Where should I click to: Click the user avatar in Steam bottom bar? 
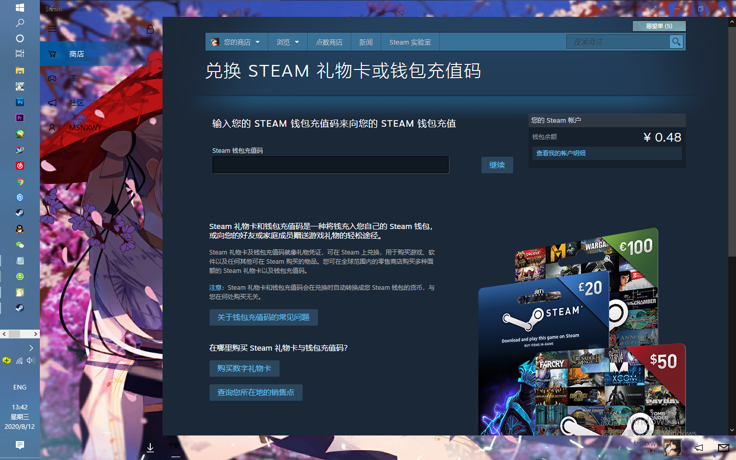[672, 448]
